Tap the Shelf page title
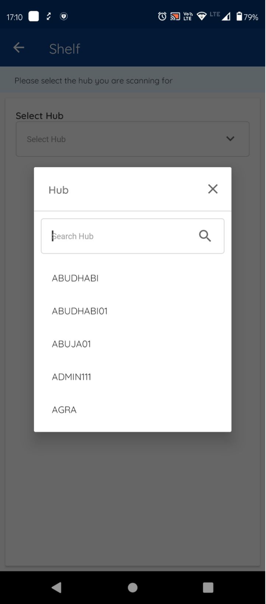Viewport: 266px width, 604px height. coord(65,49)
